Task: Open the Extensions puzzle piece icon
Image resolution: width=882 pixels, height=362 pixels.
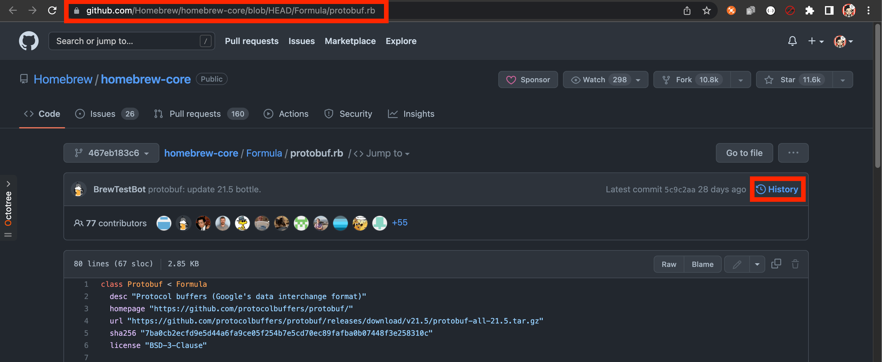Action: 809,11
